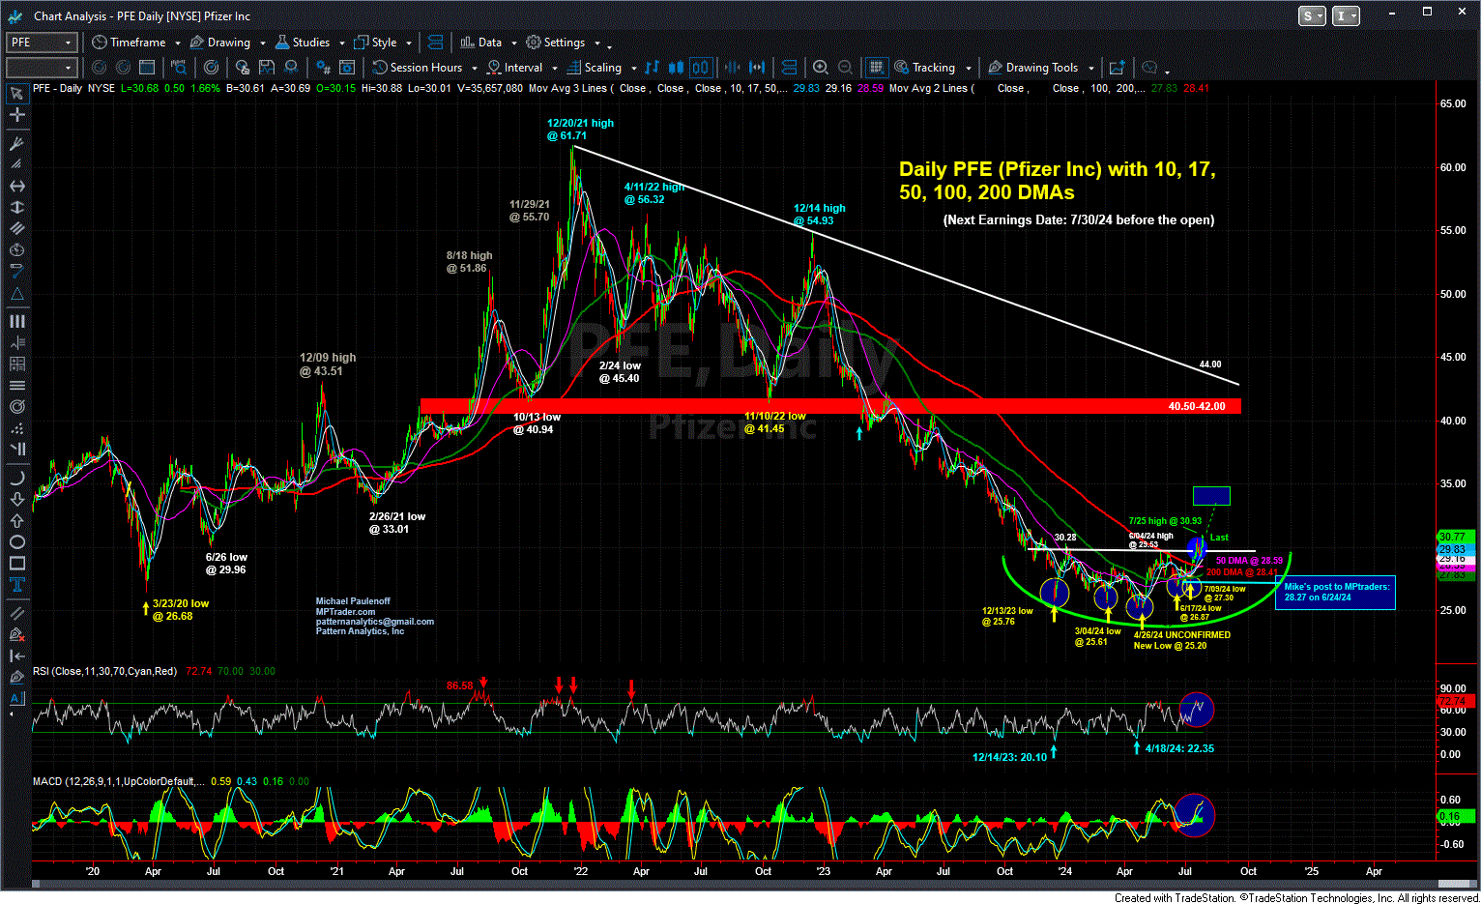Click the MACD indicator status line

click(171, 781)
